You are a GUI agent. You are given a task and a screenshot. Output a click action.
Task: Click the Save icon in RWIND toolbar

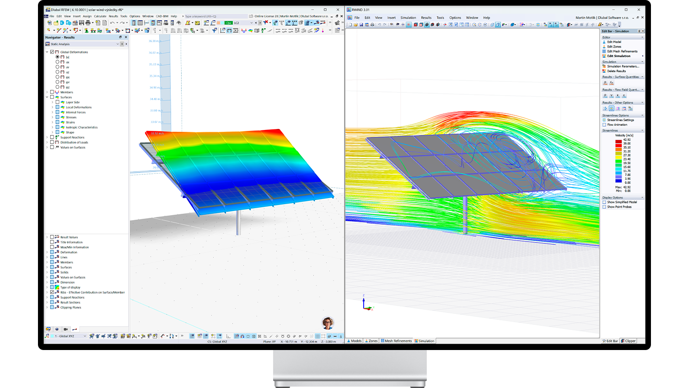(361, 25)
